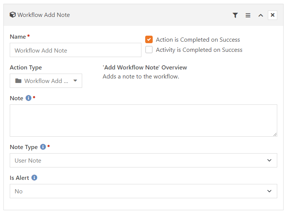
Task: Collapse panel with the up chevron icon
Action: tap(261, 15)
